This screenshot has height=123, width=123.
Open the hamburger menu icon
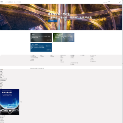(2, 2)
